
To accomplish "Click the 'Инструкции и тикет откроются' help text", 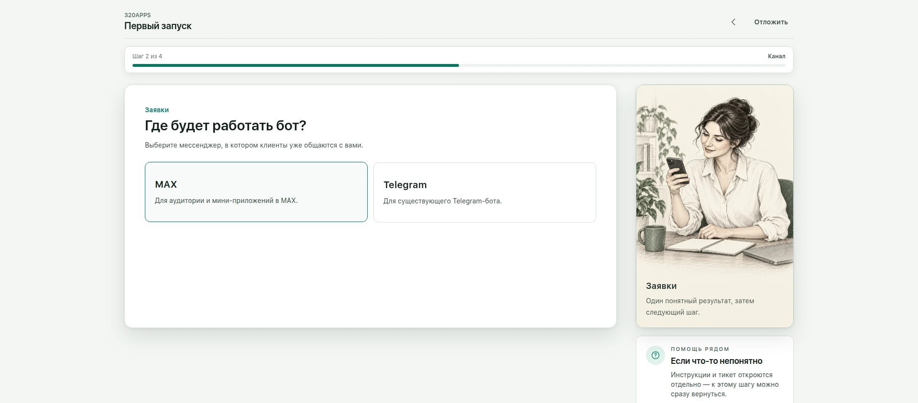I will tap(725, 384).
